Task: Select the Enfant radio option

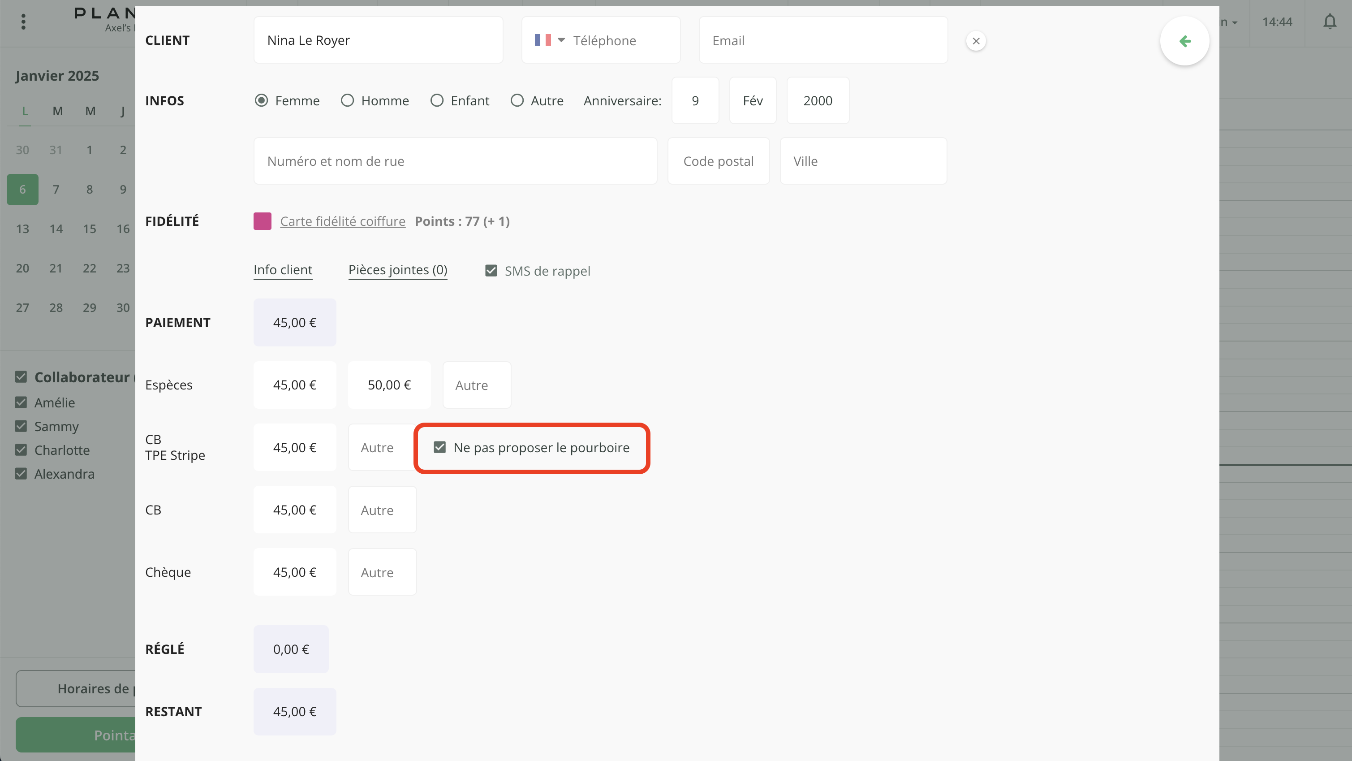Action: (x=437, y=100)
